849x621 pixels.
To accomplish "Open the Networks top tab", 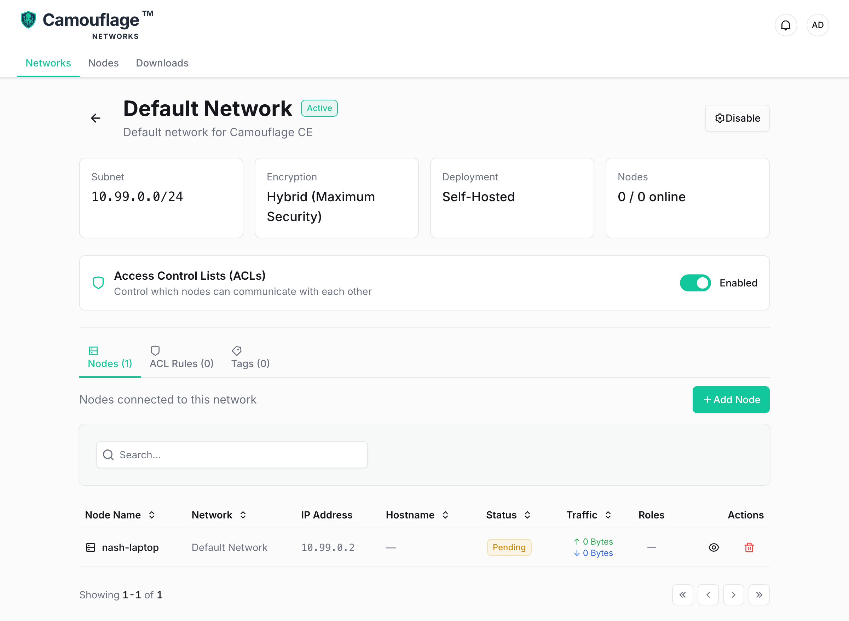I will pyautogui.click(x=48, y=63).
